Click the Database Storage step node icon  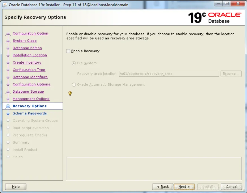[x=8, y=92]
